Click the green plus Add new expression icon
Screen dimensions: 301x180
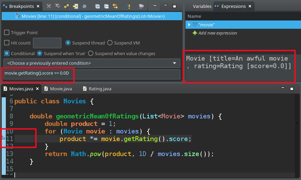click(x=195, y=33)
